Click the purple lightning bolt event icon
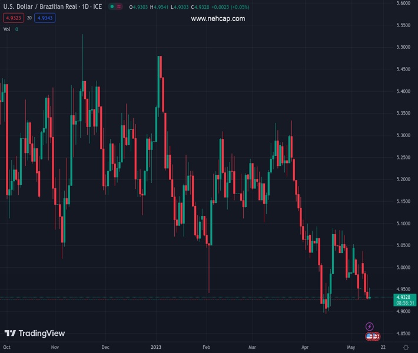The height and width of the screenshot is (353, 418). [x=369, y=327]
